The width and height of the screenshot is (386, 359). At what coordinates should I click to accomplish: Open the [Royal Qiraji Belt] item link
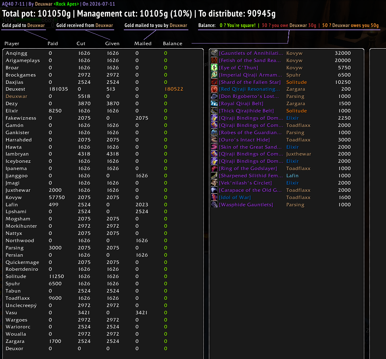click(x=241, y=104)
